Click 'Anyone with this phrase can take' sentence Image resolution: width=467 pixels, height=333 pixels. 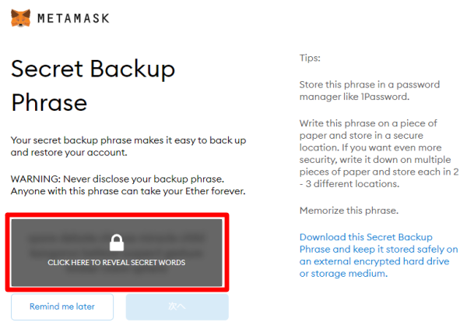[128, 191]
